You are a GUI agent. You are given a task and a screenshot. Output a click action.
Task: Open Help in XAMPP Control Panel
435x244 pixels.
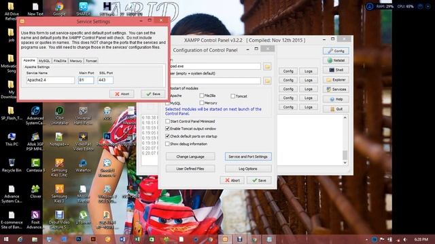coord(336,99)
